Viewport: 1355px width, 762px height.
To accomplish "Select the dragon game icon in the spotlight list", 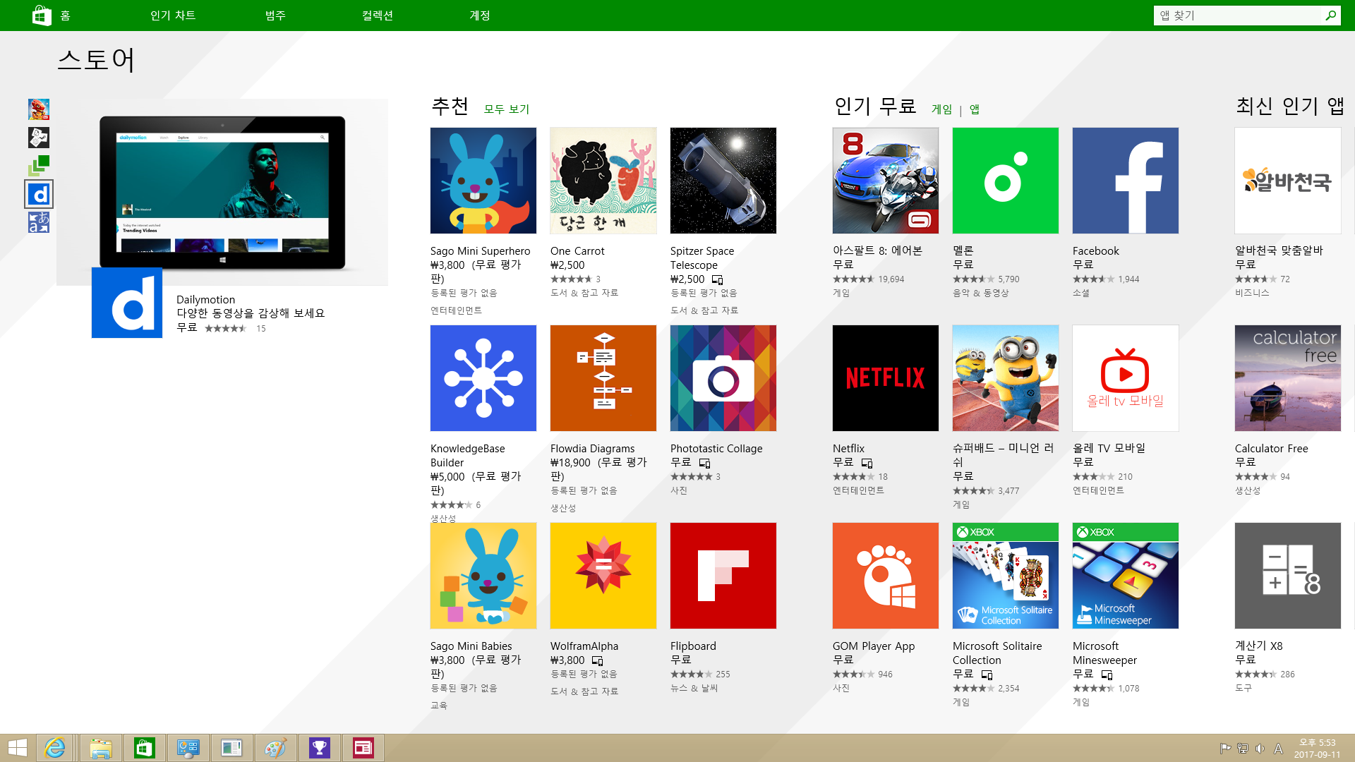I will pos(39,109).
